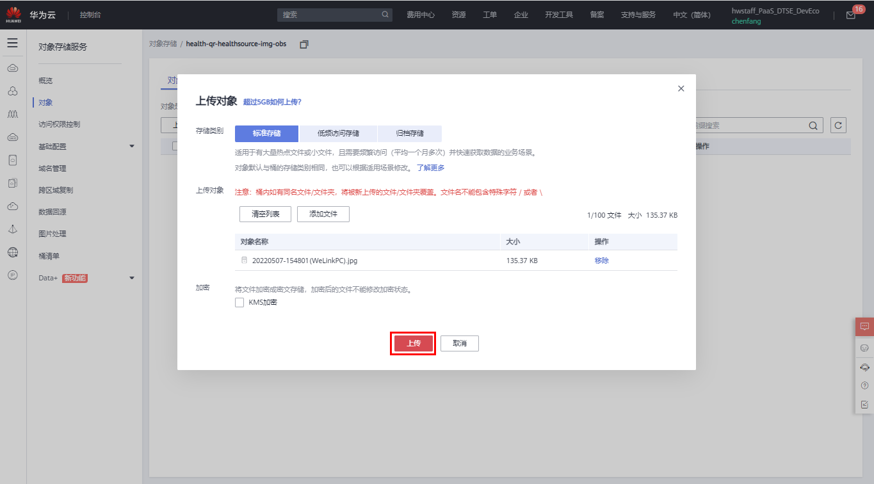The image size is (874, 484).
Task: Open the red chat consultation floating icon
Action: tap(864, 327)
